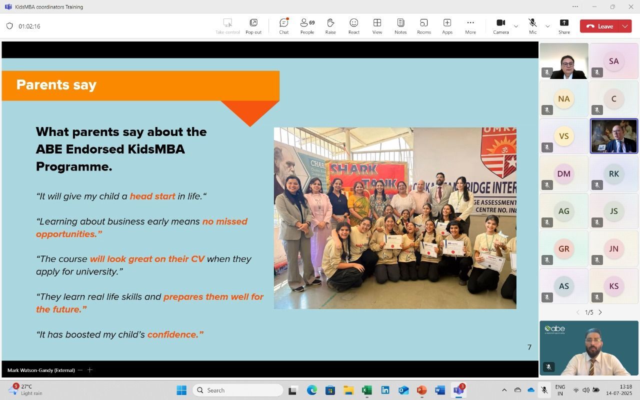This screenshot has height=400, width=640.
Task: Click the taskbar Search box
Action: coord(237,390)
